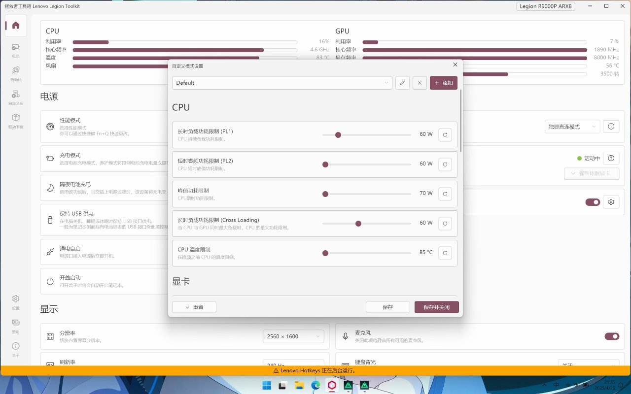Open 设置 in the sidebar
This screenshot has height=394, width=631.
pyautogui.click(x=16, y=302)
